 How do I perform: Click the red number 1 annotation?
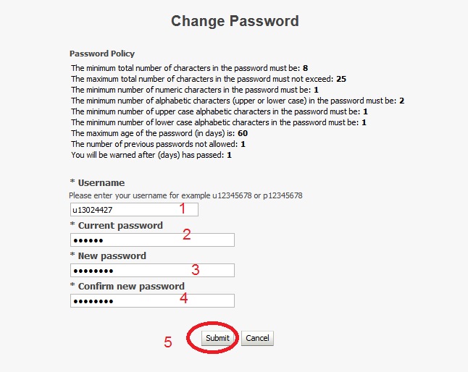(x=183, y=208)
